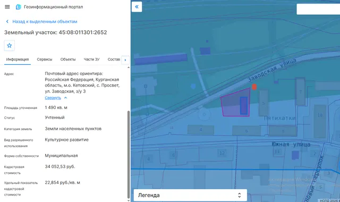Go back using the left chevron icon

click(x=7, y=21)
